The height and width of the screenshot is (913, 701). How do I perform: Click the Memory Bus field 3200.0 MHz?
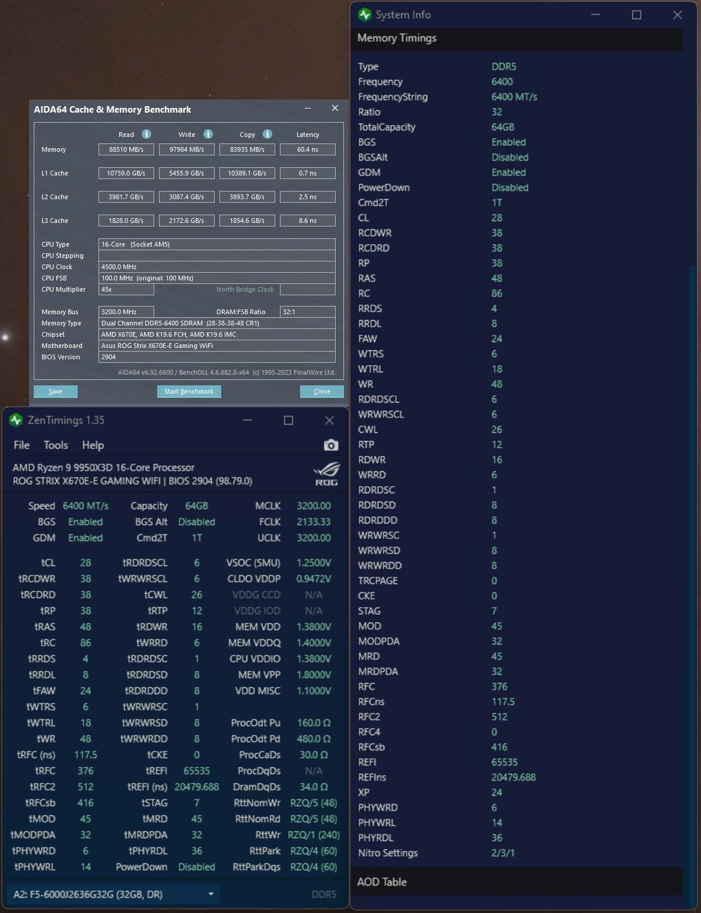(126, 312)
